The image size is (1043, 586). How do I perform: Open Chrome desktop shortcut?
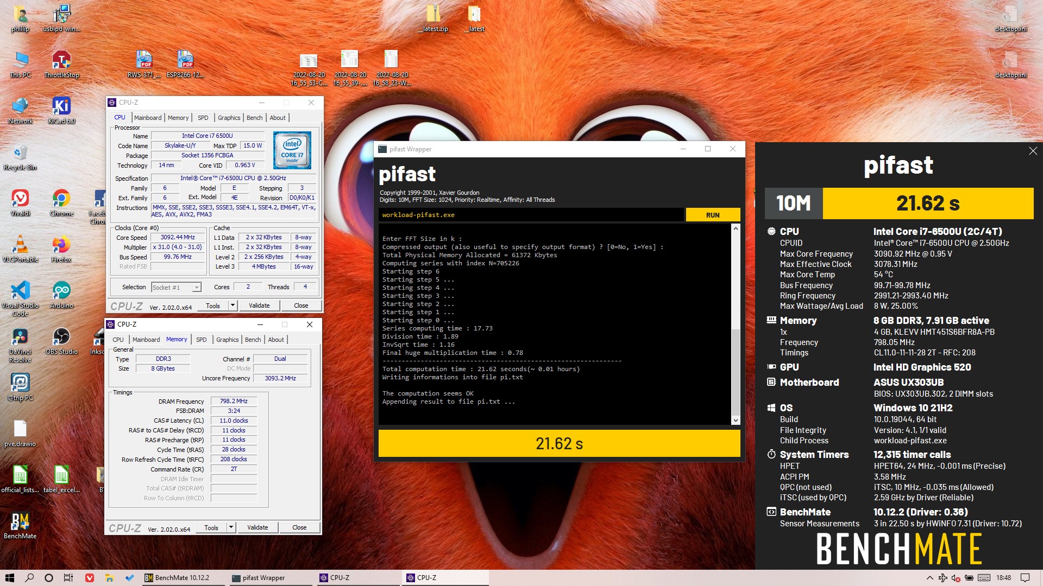61,202
